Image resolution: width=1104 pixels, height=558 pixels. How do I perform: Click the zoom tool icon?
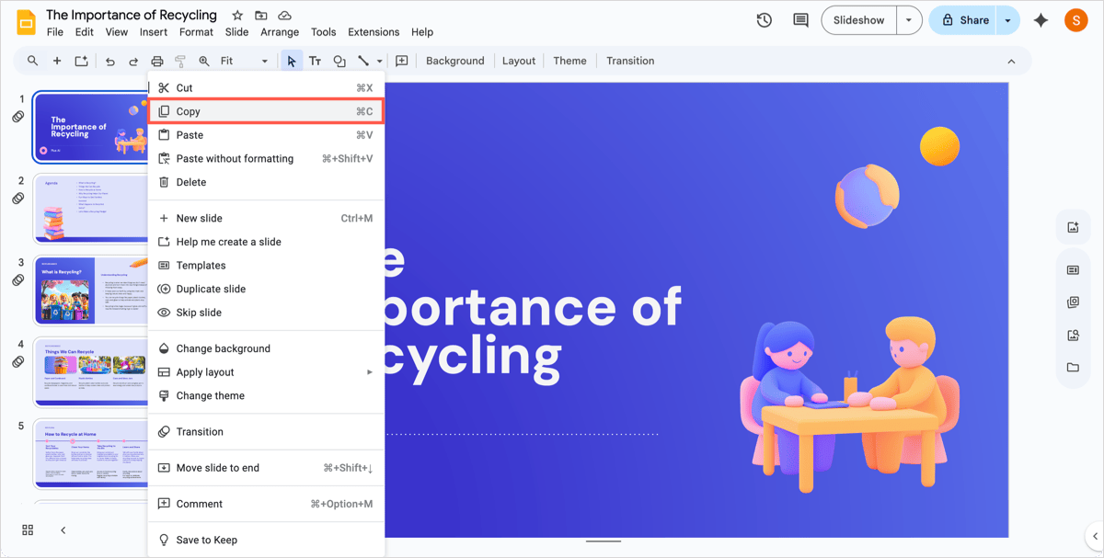[x=204, y=61]
